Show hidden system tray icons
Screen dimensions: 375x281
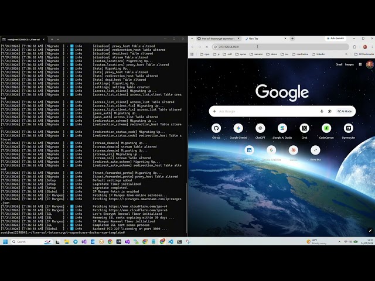(x=339, y=242)
